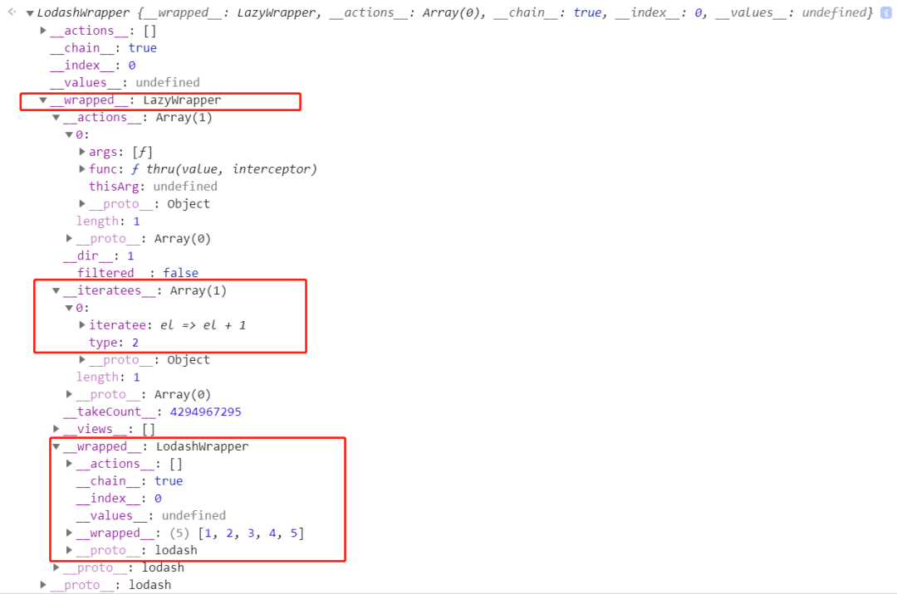This screenshot has height=594, width=897.
Task: Select thisArg: undefined row
Action: point(153,187)
